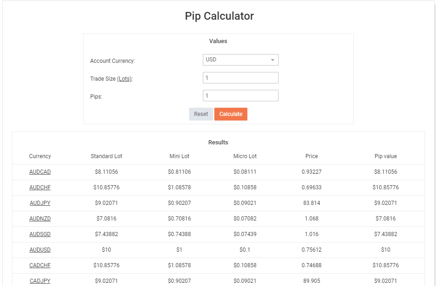
Task: Click the dropdown arrow beside USD
Action: (273, 60)
